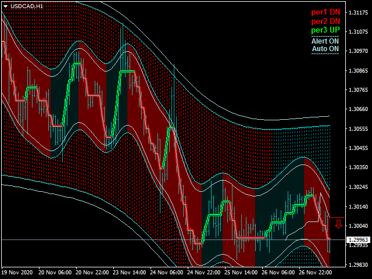Click the 1.30455 price scale value

[358, 148]
